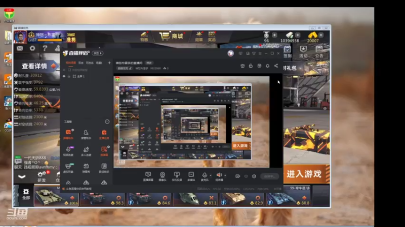Click 进入游戏 enter game button
The width and height of the screenshot is (405, 227).
tap(306, 174)
